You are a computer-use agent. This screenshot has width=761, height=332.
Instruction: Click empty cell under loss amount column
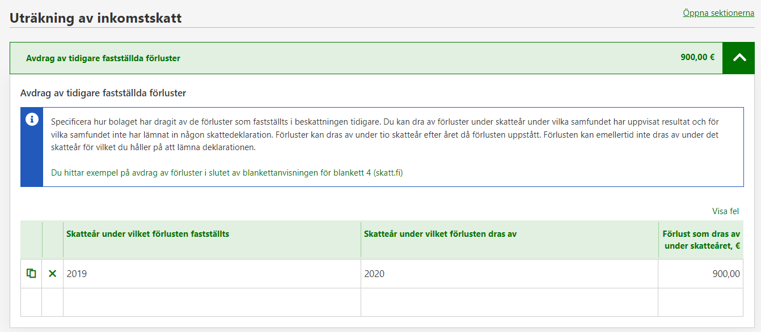700,302
